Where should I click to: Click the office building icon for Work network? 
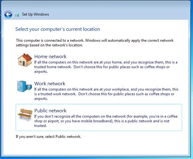click(25, 86)
